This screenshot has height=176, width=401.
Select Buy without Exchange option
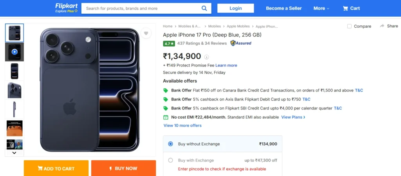pyautogui.click(x=170, y=144)
